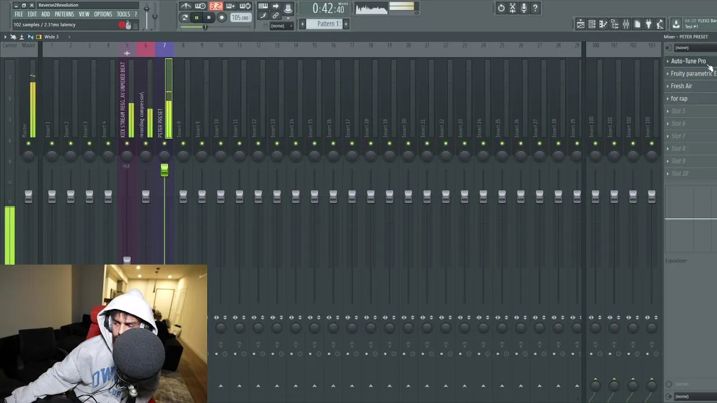
Task: Click the PETER PRESET volume fader
Action: pos(165,170)
